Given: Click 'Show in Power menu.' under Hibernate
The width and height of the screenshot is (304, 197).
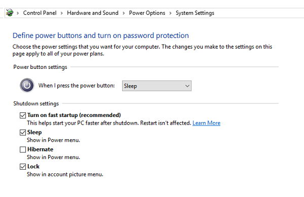Looking at the screenshot, I should point(53,157).
